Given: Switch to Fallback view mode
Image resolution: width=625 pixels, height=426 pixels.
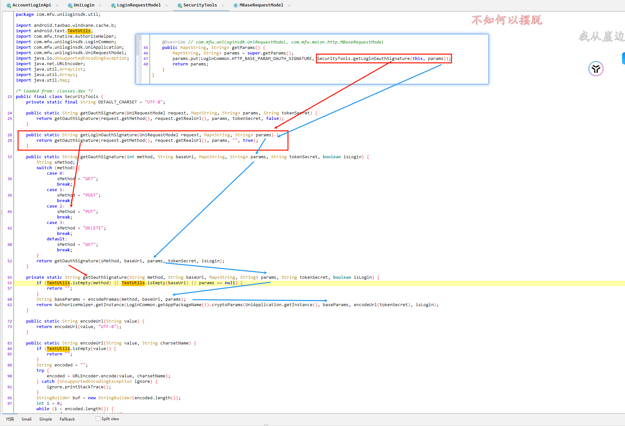Looking at the screenshot, I should click(x=67, y=419).
